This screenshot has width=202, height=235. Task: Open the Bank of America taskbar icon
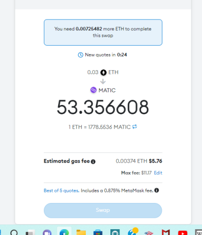point(149,232)
